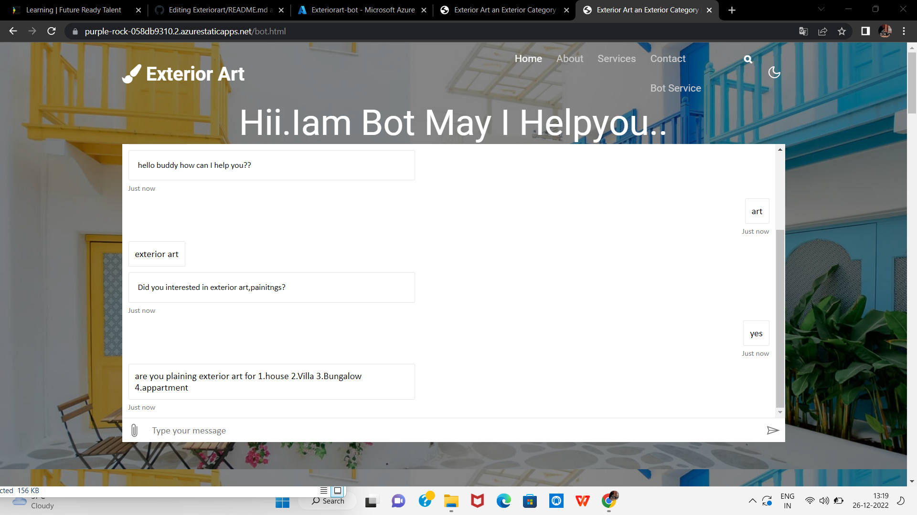Bookmark this page with the star icon
The height and width of the screenshot is (515, 917).
(842, 31)
